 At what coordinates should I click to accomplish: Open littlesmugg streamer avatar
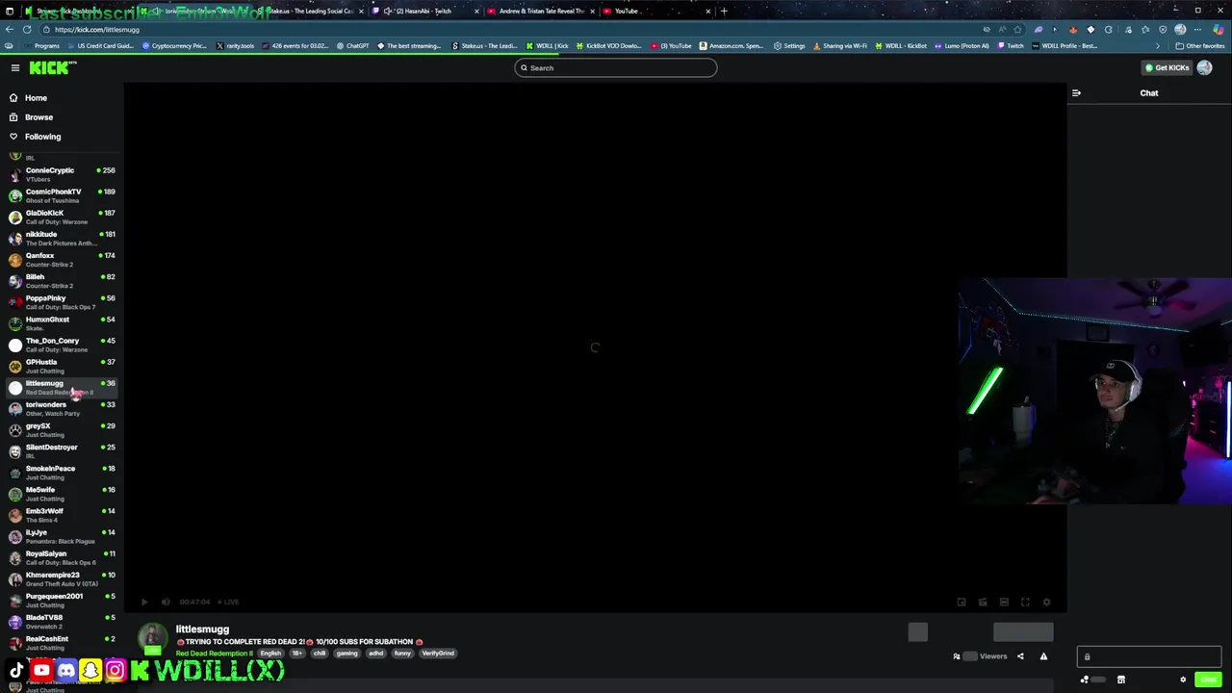[x=152, y=638]
